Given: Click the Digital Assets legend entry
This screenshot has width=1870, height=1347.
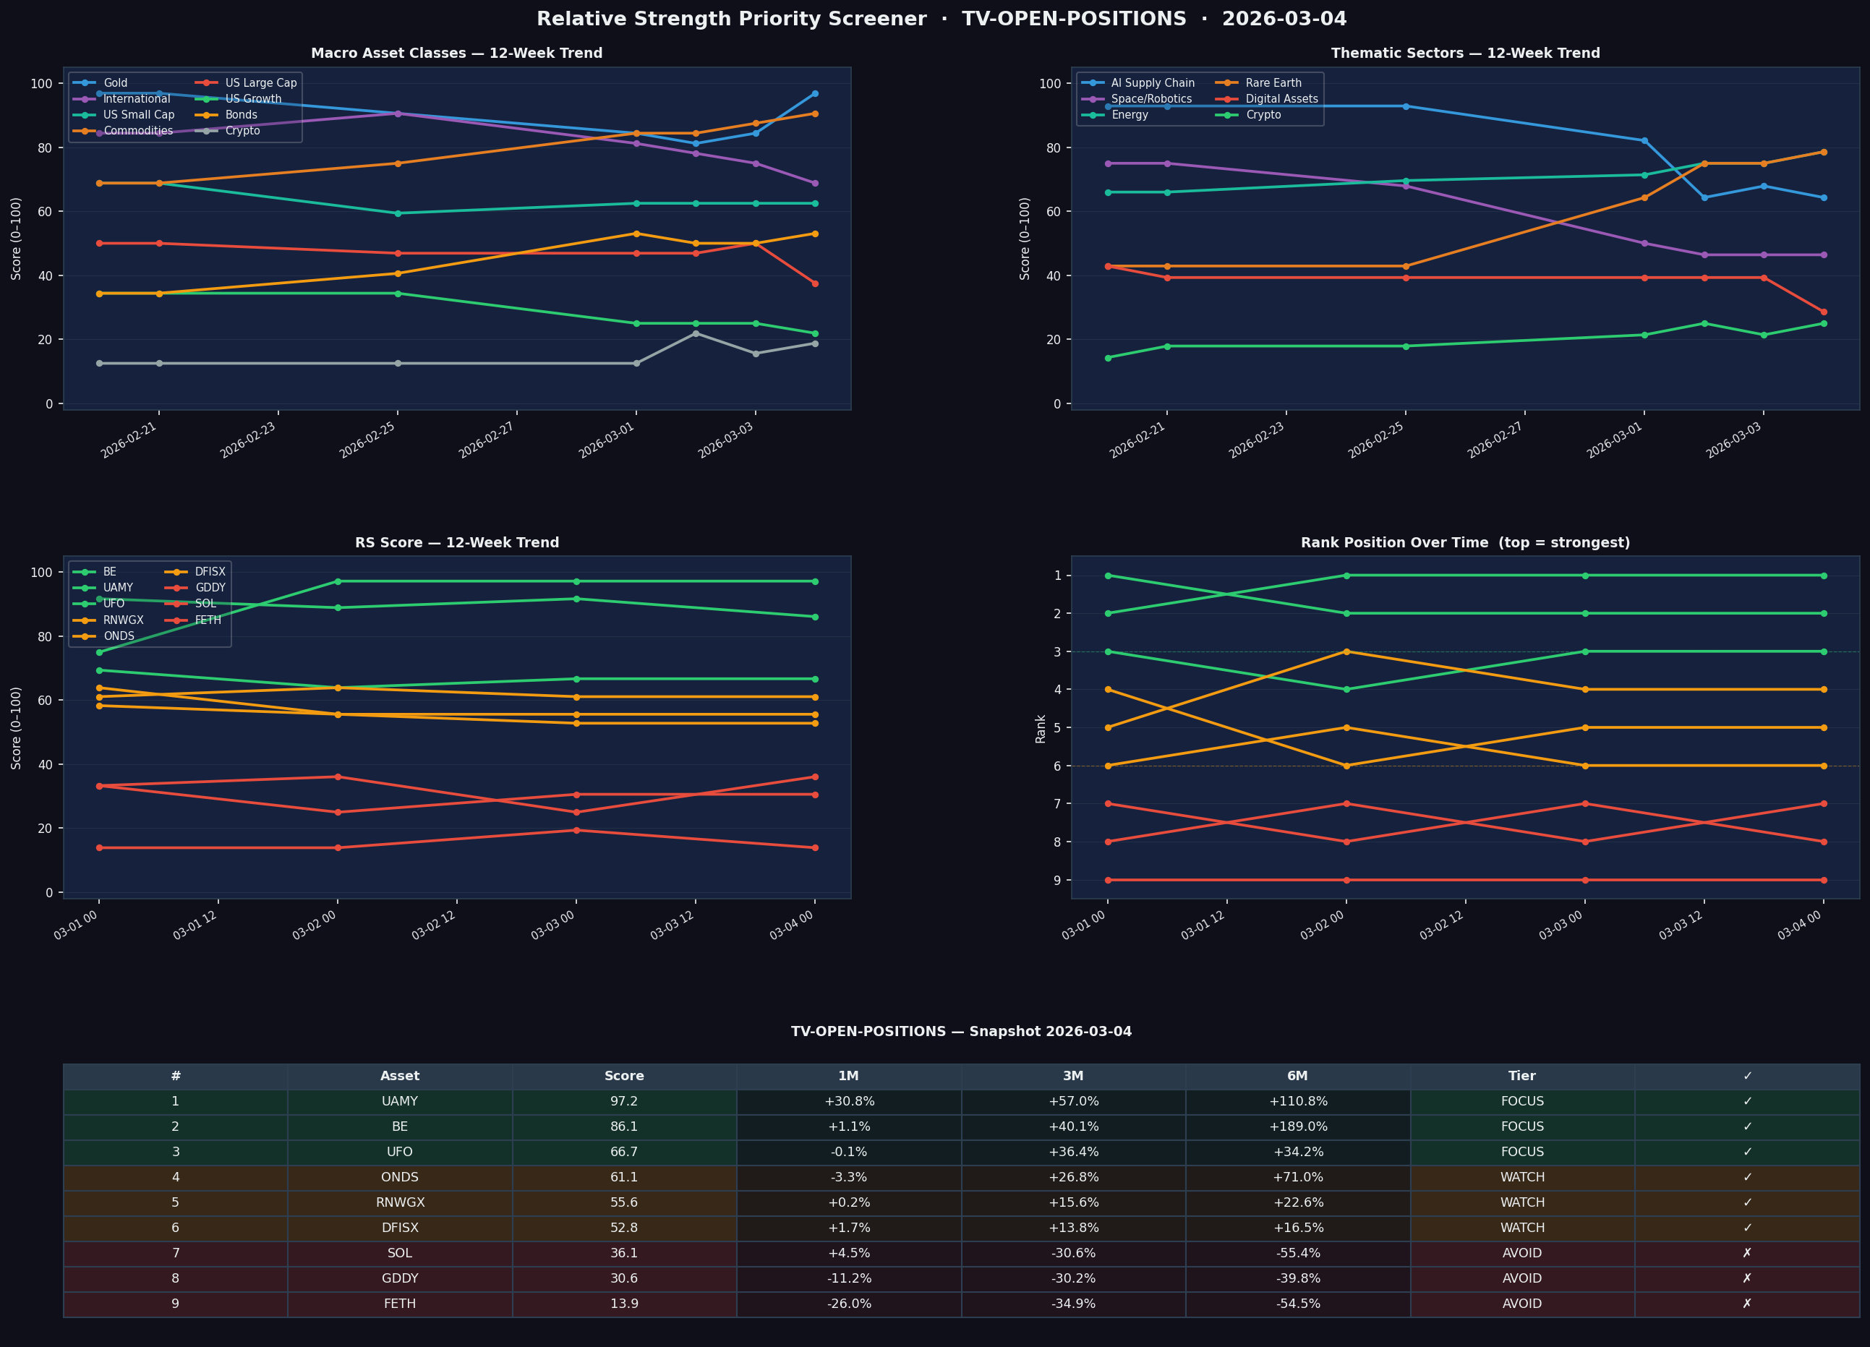Looking at the screenshot, I should click(x=1281, y=99).
